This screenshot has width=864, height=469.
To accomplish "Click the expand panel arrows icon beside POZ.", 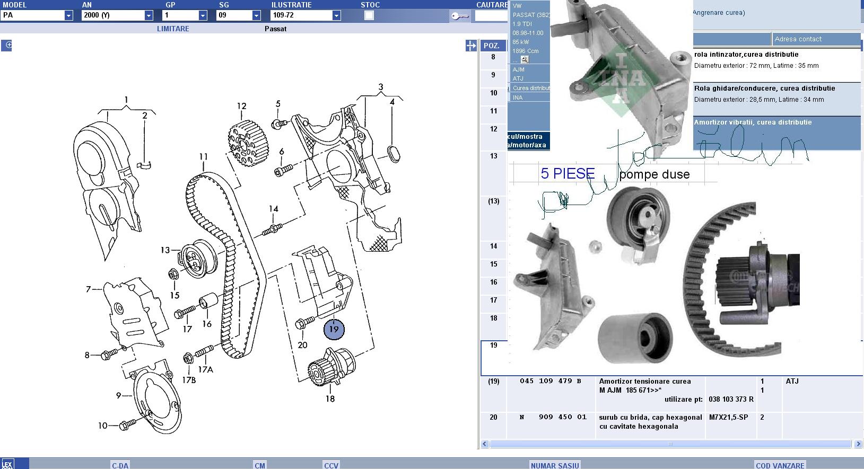I will 471,46.
